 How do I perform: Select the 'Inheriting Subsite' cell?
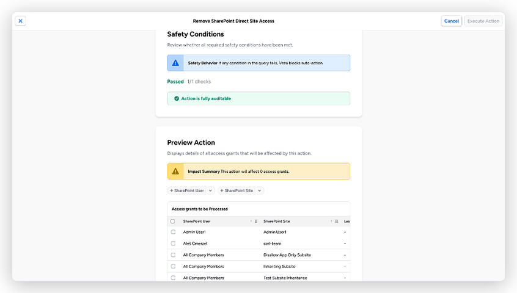click(x=279, y=266)
